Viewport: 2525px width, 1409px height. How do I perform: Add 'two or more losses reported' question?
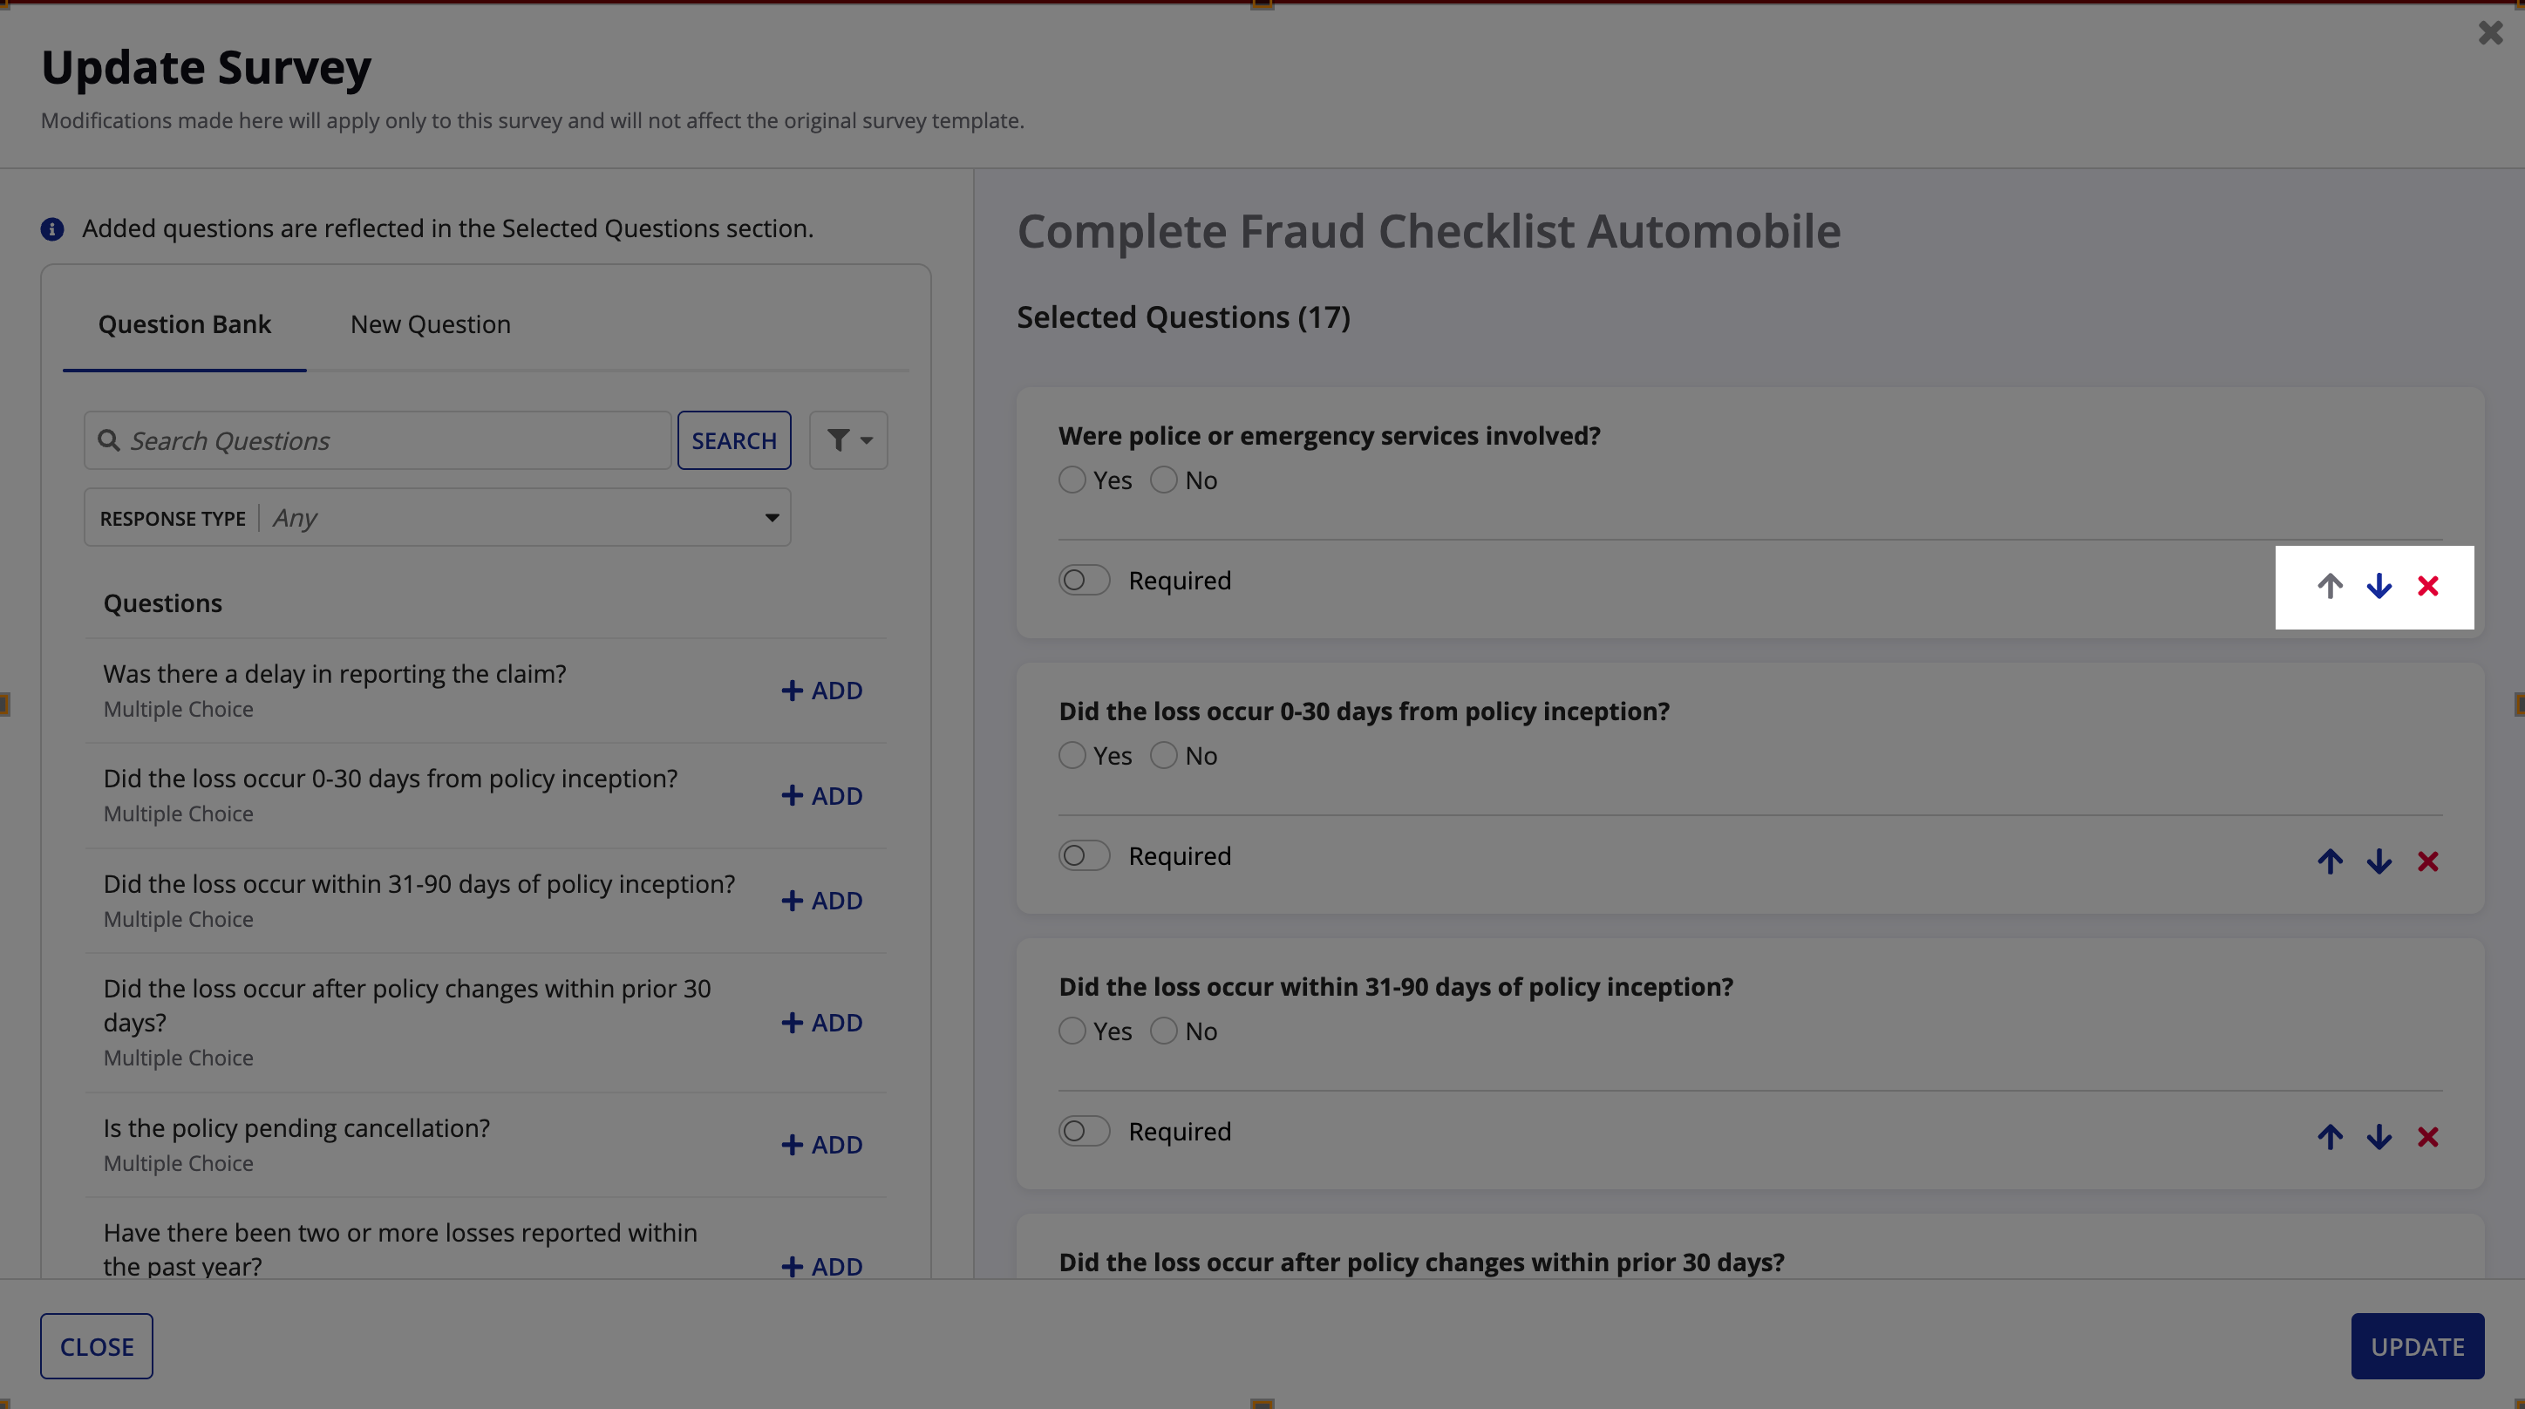(821, 1266)
